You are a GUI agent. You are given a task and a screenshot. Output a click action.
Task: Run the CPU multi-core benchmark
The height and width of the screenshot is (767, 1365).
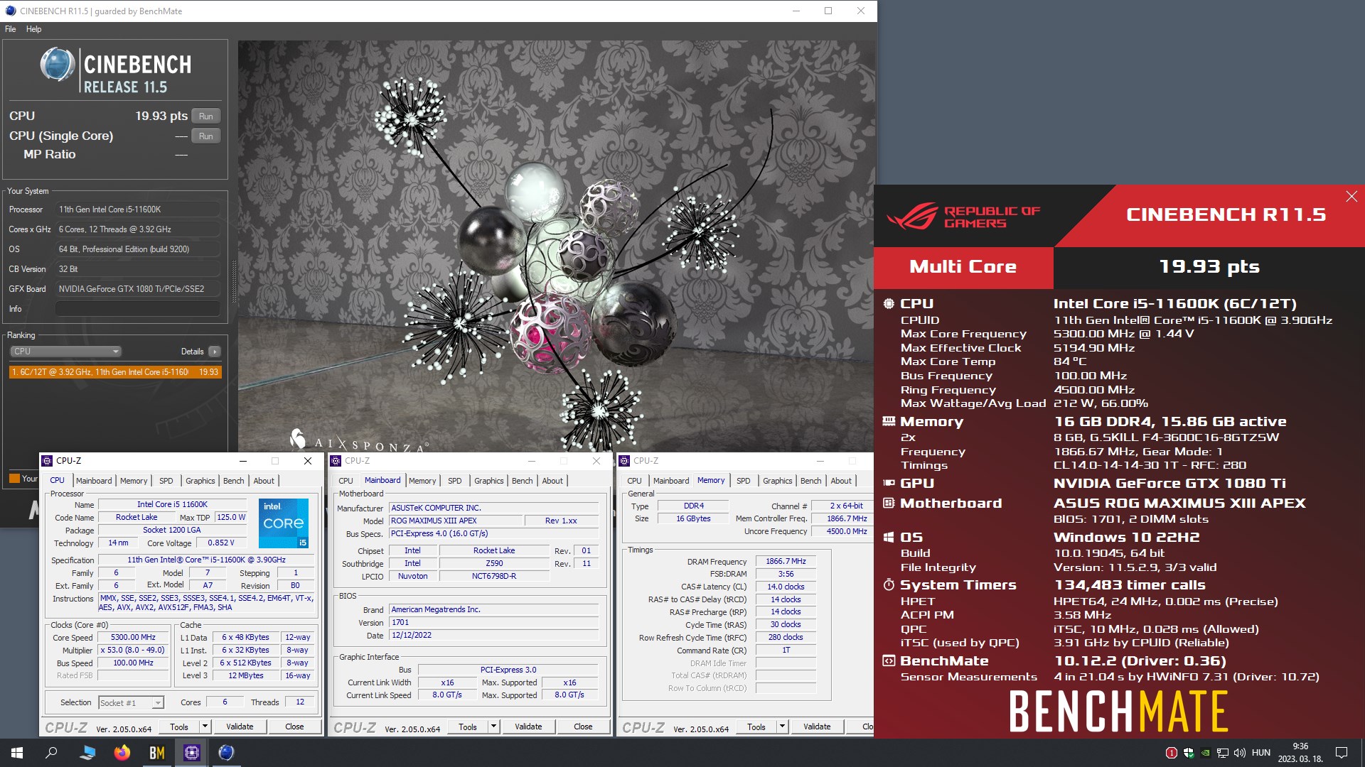pyautogui.click(x=206, y=116)
